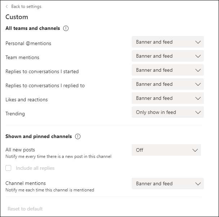Click the chevron arrow on All new posts dropdown
This screenshot has width=219, height=217.
(x=195, y=150)
